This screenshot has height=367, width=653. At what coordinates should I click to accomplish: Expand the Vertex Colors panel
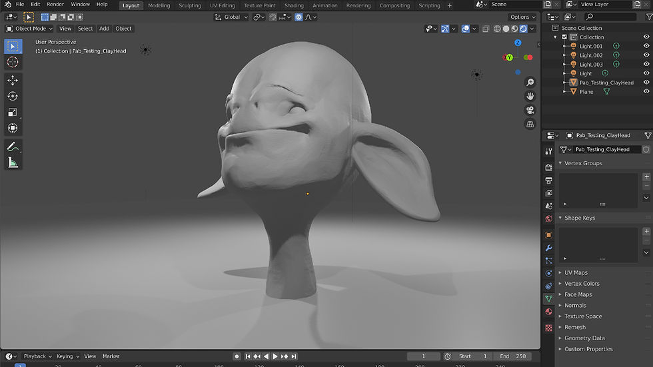pyautogui.click(x=581, y=283)
